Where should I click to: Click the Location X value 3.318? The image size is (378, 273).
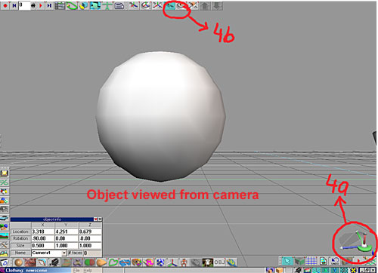point(42,232)
